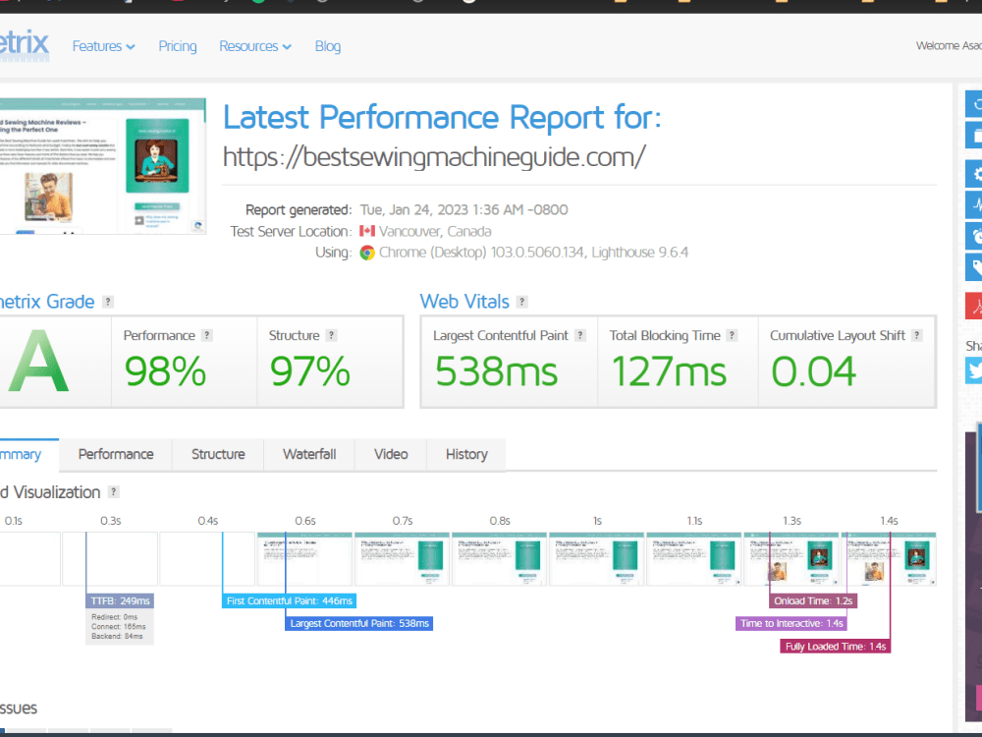Screen dimensions: 982x737
Task: Click the site screenshot thumbnail
Action: point(102,166)
